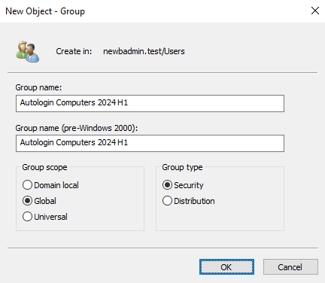Click the two-person group icon
Image resolution: width=325 pixels, height=283 pixels.
click(x=28, y=52)
